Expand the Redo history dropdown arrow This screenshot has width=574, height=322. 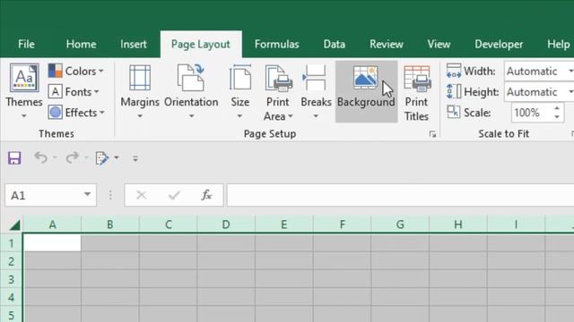pos(86,157)
